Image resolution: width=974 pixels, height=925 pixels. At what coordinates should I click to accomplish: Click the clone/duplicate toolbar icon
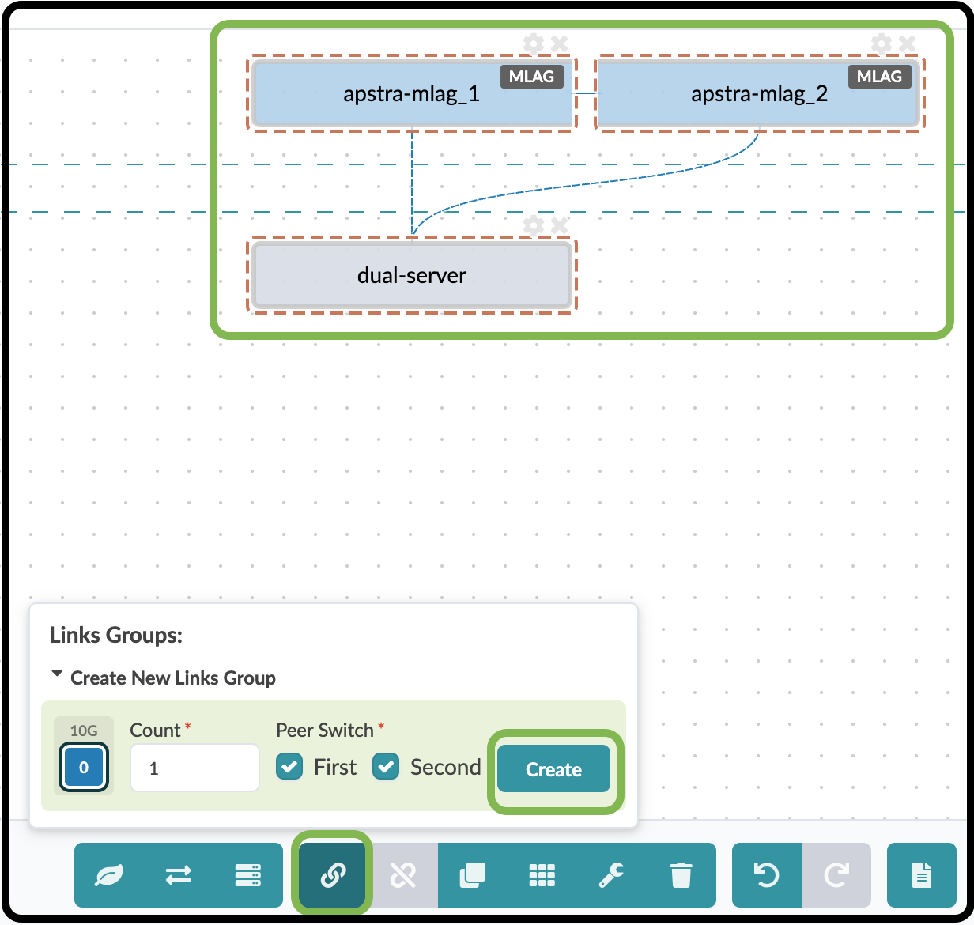pyautogui.click(x=472, y=875)
